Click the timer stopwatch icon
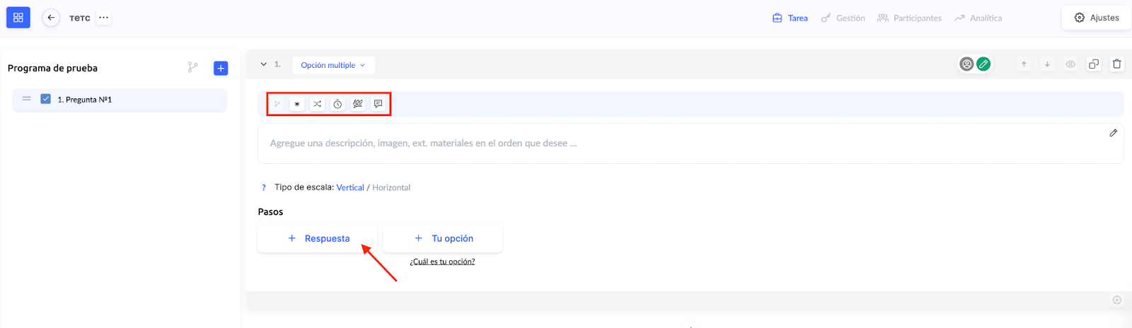This screenshot has height=328, width=1132. [x=337, y=104]
